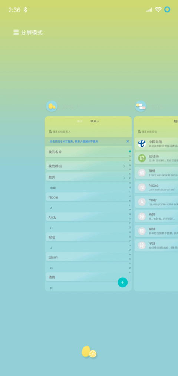
Task: Open the 紫楠 message thread
Action: [x=156, y=230]
